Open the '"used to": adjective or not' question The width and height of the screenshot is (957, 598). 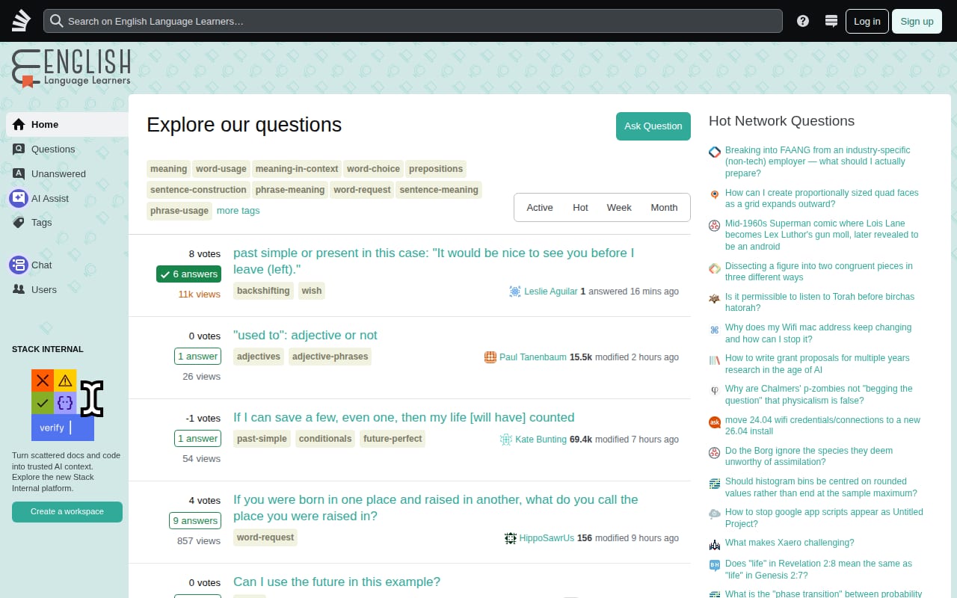(305, 336)
